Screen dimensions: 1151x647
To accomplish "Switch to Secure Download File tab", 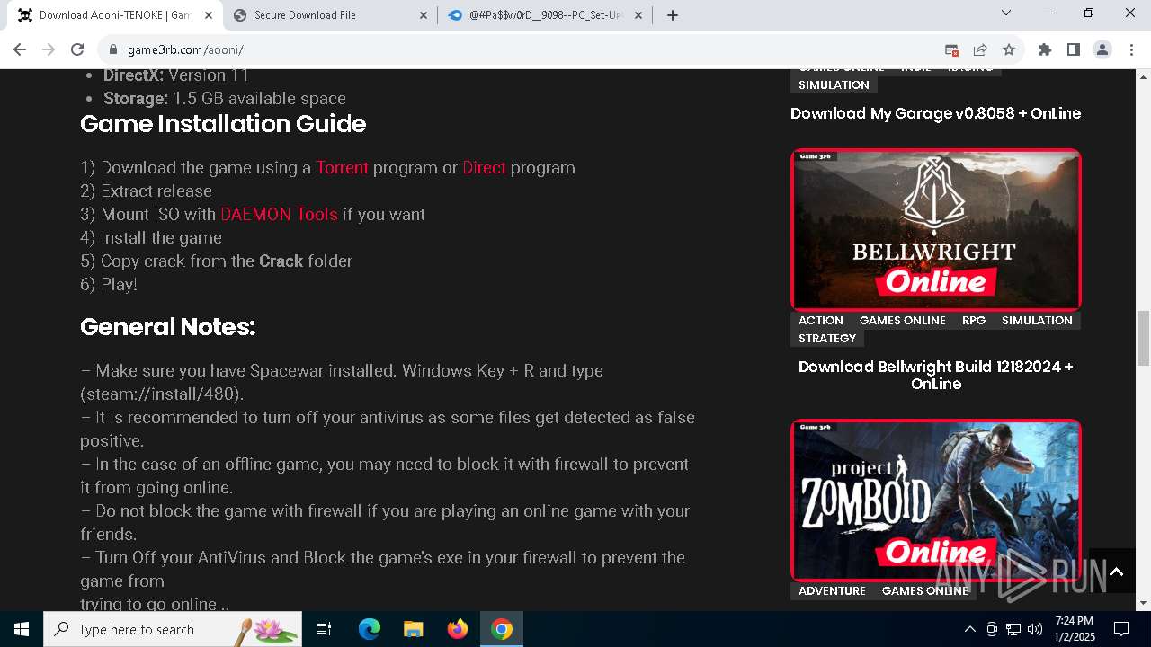I will [331, 14].
